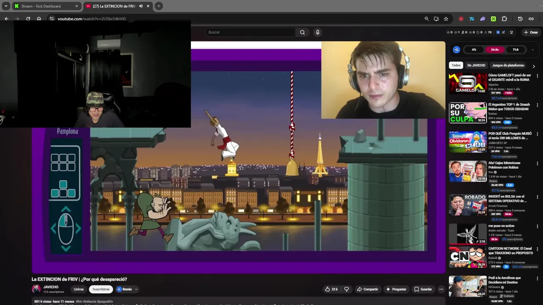543x305 pixels.
Task: Open a new browser tab
Action: (159, 6)
